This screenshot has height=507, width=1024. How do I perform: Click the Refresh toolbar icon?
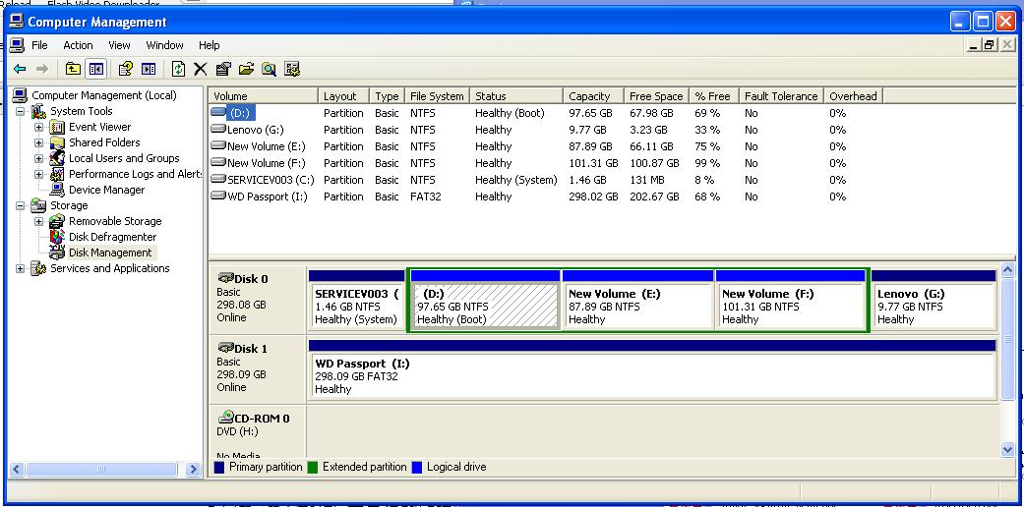pyautogui.click(x=178, y=69)
